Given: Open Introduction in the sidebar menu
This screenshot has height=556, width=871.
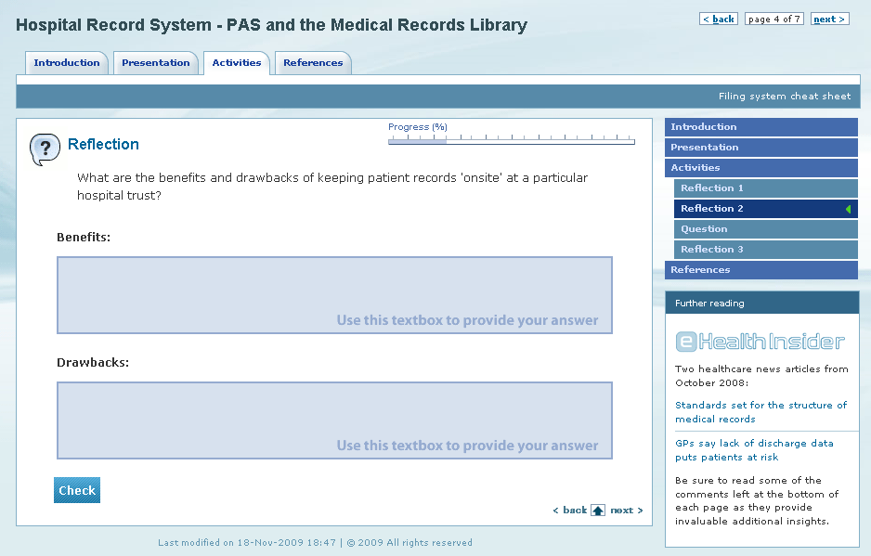Looking at the screenshot, I should pyautogui.click(x=761, y=126).
